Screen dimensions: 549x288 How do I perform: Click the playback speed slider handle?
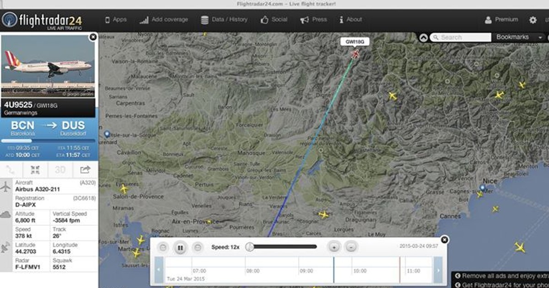coord(250,247)
